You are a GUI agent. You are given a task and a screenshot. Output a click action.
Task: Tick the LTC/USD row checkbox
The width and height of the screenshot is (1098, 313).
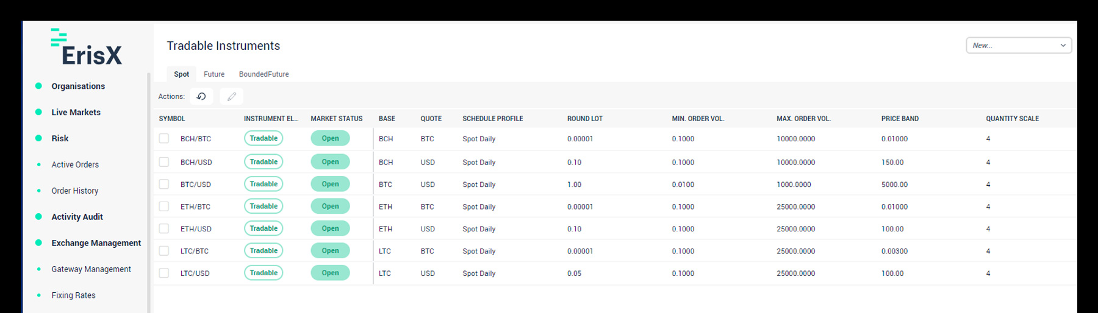(x=164, y=273)
